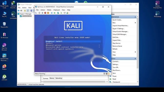This screenshot has width=164, height=92.
Task: Expand the View submenu arrow in Actions
Action: pyautogui.click(x=135, y=52)
